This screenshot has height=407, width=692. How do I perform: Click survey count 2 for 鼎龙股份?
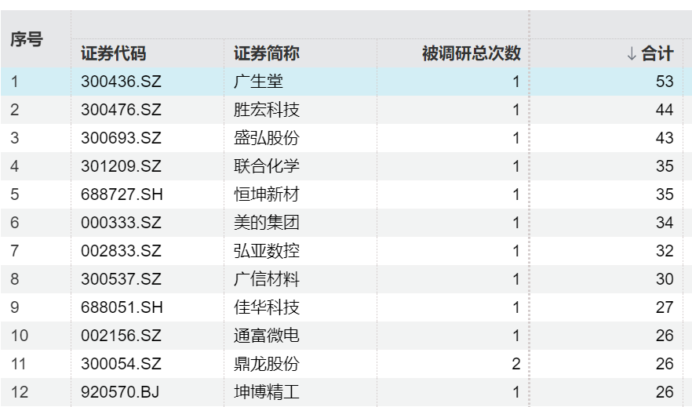click(516, 364)
